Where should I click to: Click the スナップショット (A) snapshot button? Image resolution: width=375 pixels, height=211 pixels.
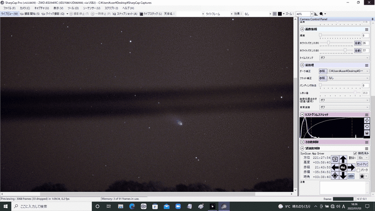[125, 14]
